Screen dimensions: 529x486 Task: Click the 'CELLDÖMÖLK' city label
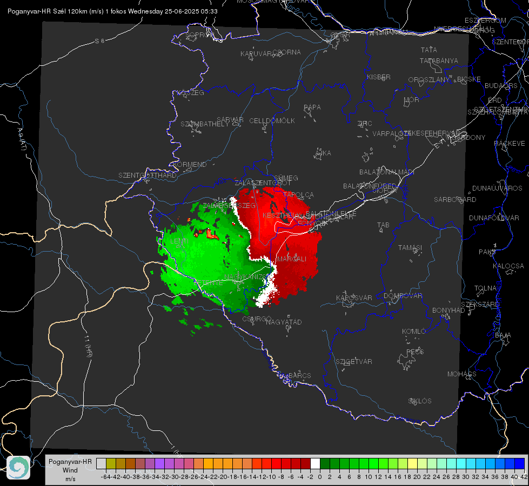[272, 121]
